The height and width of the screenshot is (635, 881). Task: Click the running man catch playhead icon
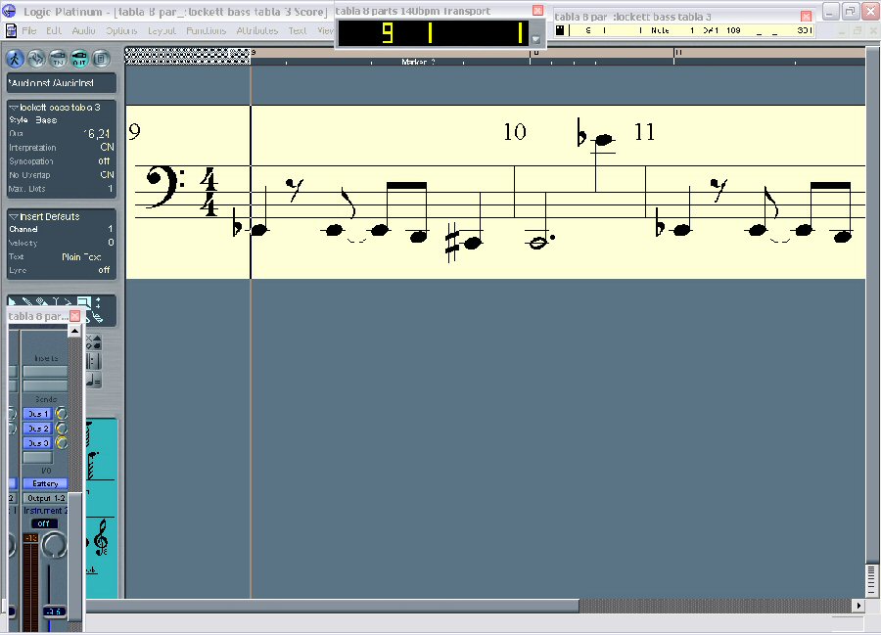(x=17, y=58)
